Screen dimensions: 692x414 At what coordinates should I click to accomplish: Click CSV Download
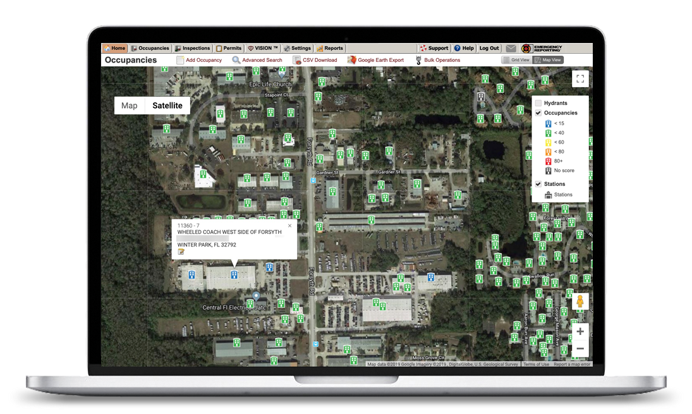tap(315, 60)
